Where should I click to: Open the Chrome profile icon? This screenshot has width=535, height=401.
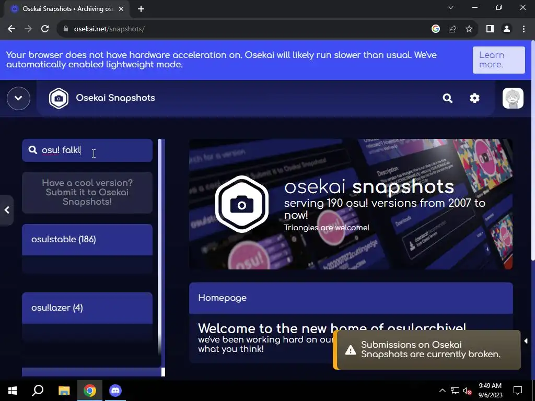tap(507, 29)
